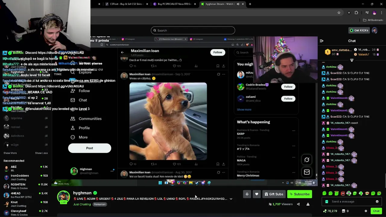Close the CSFloat tab
Screen dimensions: 386x217
tap(147, 4)
